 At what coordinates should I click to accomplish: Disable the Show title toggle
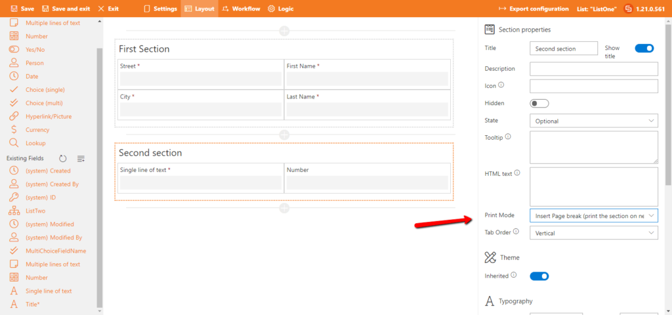tap(644, 48)
